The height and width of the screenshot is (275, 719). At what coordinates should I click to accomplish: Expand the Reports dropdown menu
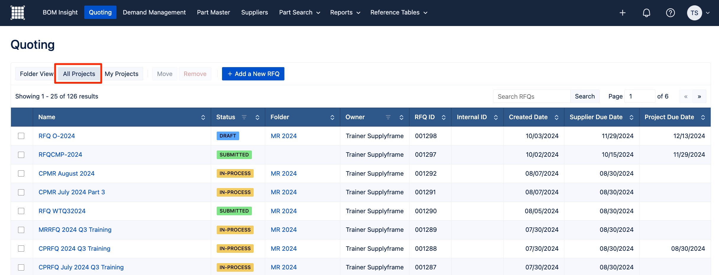(345, 12)
